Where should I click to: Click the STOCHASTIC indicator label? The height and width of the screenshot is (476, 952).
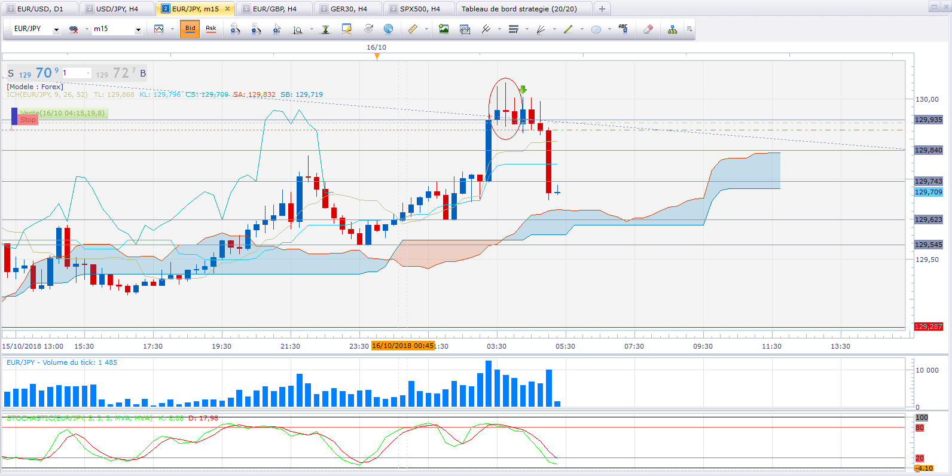[x=79, y=418]
